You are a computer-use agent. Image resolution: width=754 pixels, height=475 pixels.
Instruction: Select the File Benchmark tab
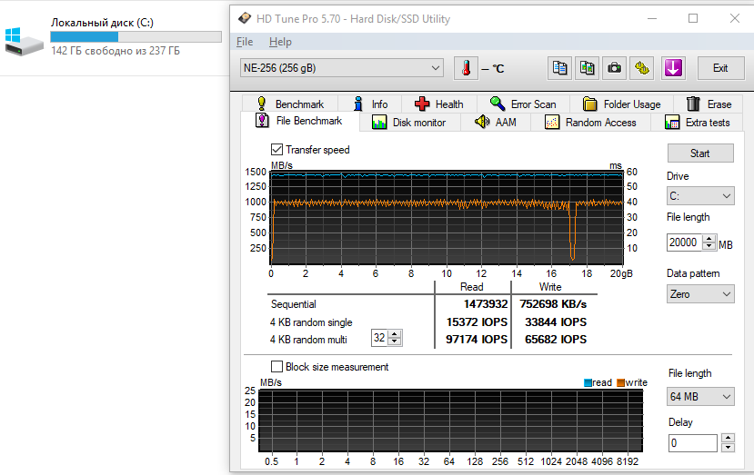(x=299, y=121)
